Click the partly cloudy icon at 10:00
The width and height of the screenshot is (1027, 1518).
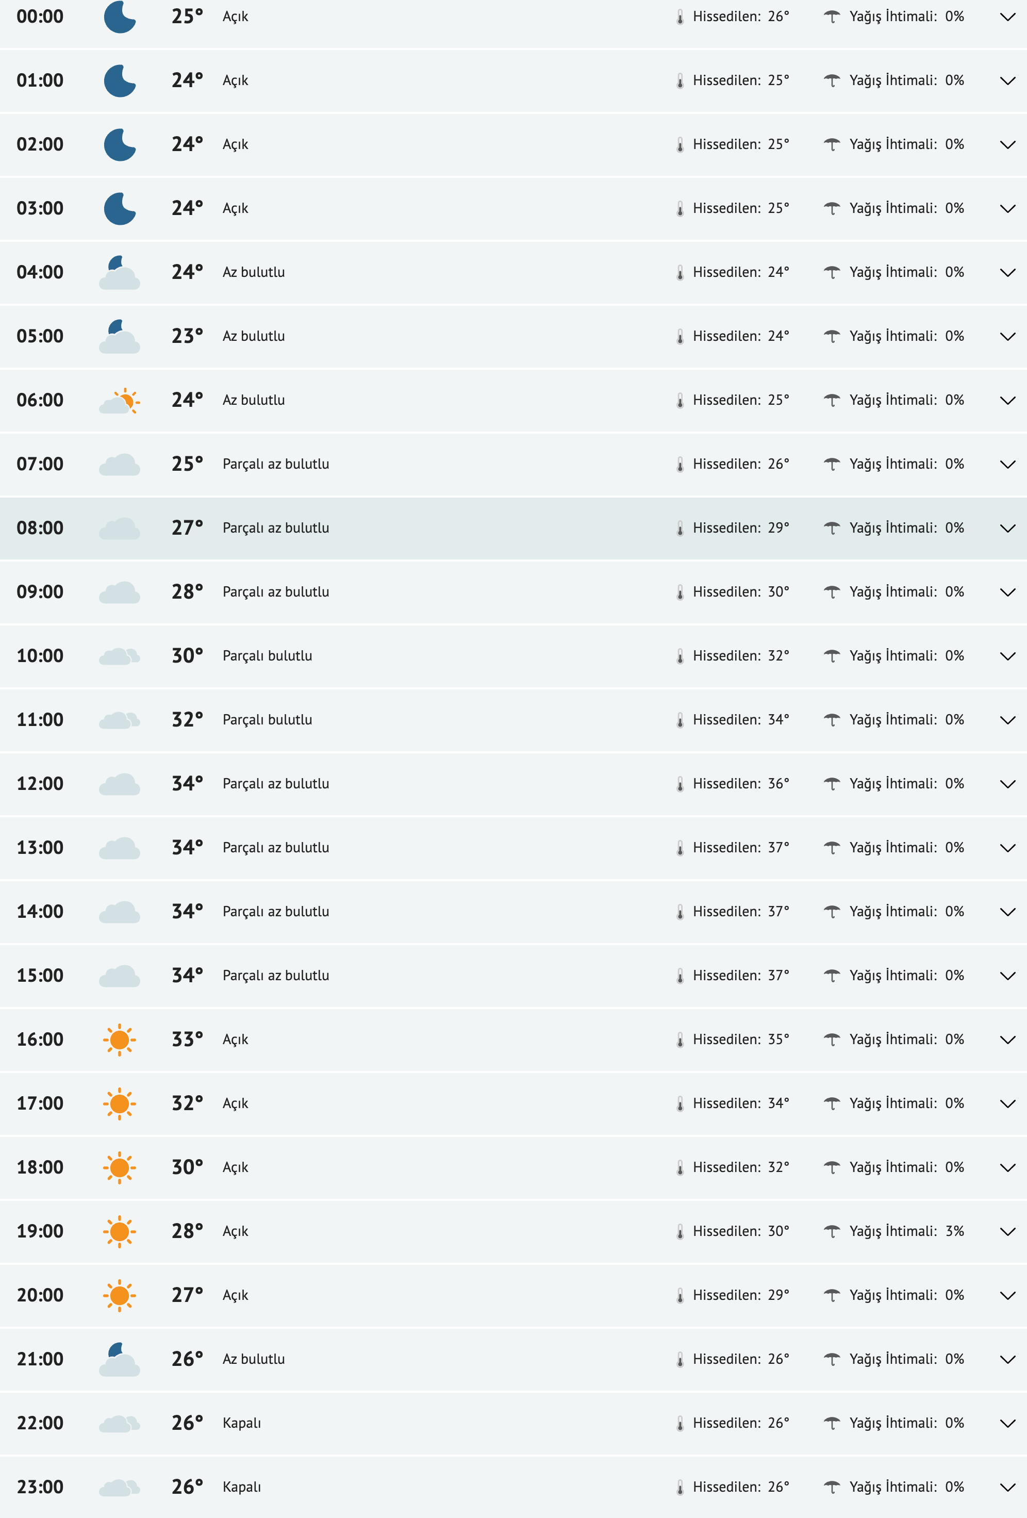(x=120, y=655)
